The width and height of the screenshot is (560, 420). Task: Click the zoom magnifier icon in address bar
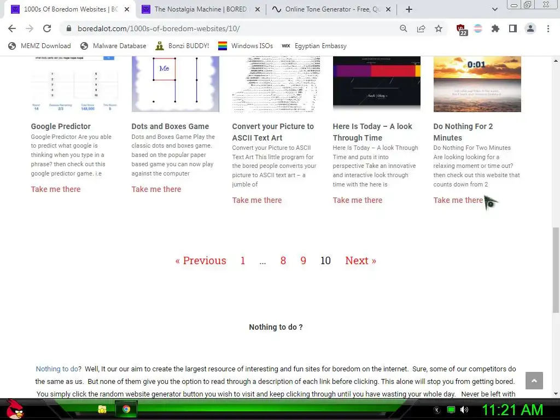403,28
